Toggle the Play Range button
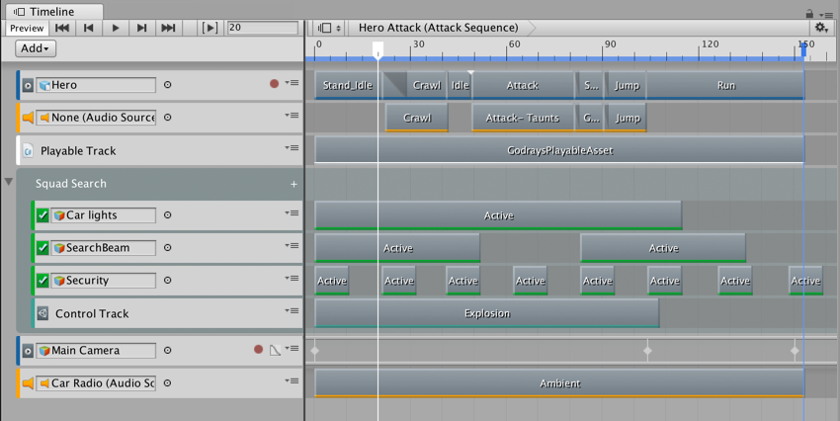Image resolution: width=840 pixels, height=421 pixels. click(x=210, y=28)
